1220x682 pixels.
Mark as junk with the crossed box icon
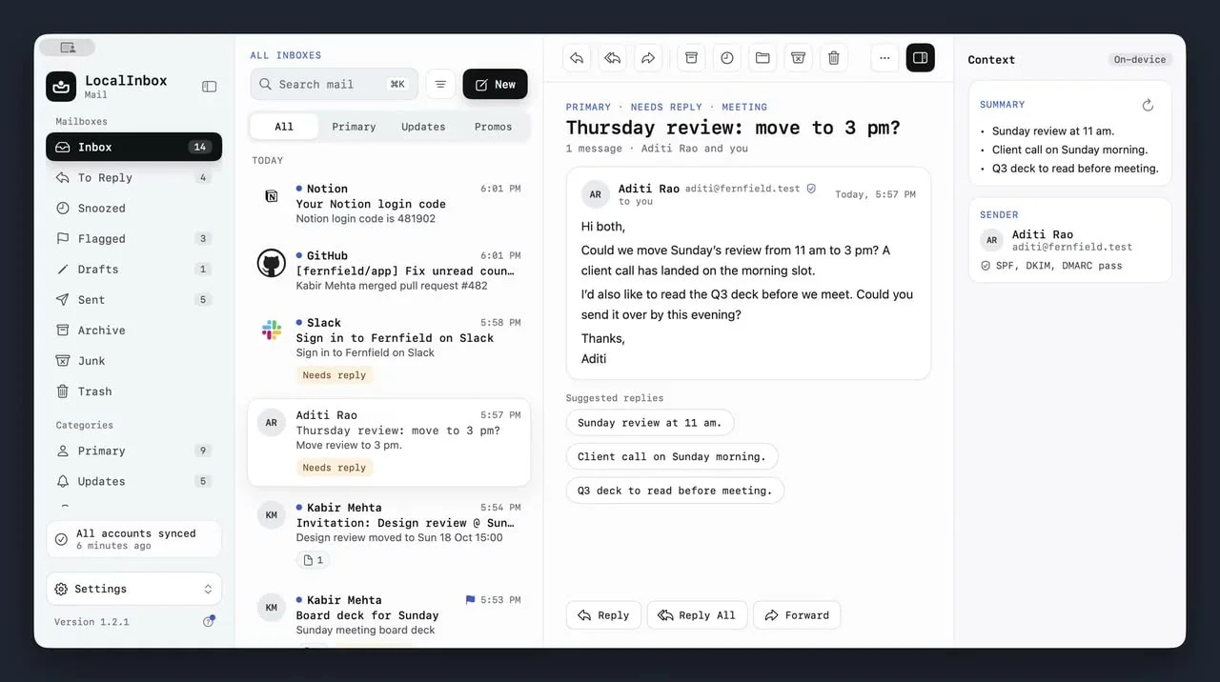[x=798, y=58]
